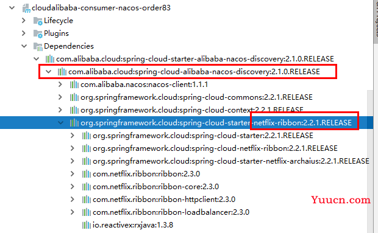Expand the ribbon-core:2.3.0 dependency

click(x=73, y=187)
